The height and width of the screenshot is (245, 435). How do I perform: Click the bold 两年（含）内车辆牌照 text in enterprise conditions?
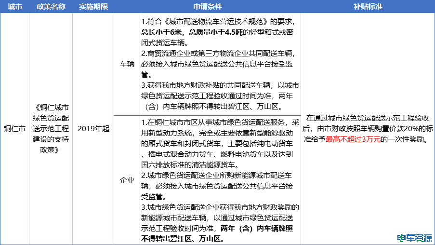[259, 228]
